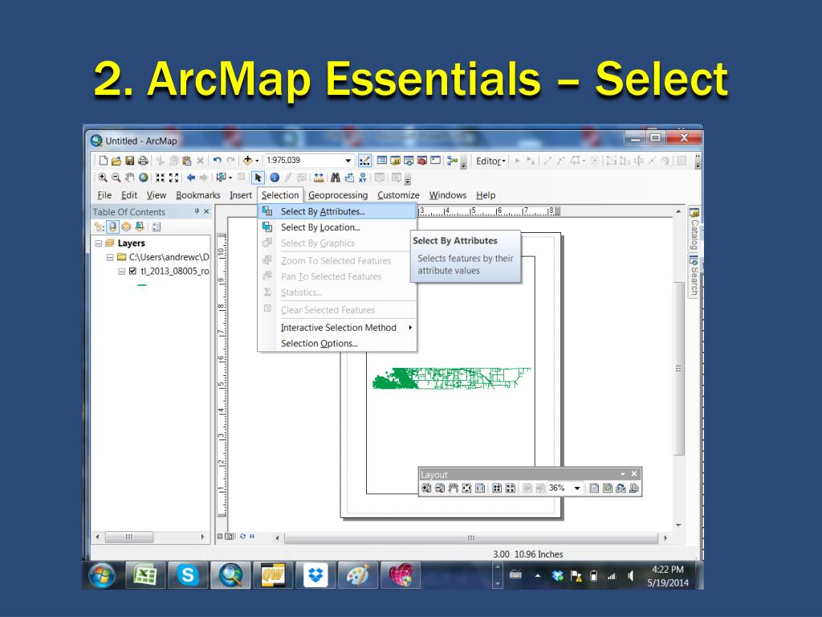The width and height of the screenshot is (822, 617).
Task: Expand Interactive Selection Method submenu
Action: 338,328
